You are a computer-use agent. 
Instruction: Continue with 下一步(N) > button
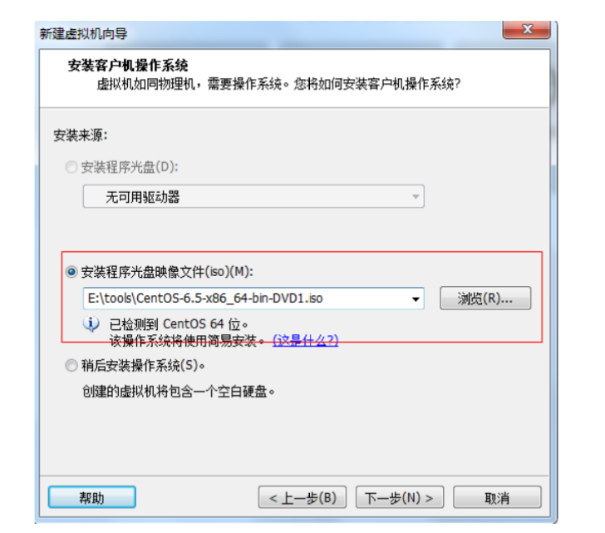(x=400, y=497)
